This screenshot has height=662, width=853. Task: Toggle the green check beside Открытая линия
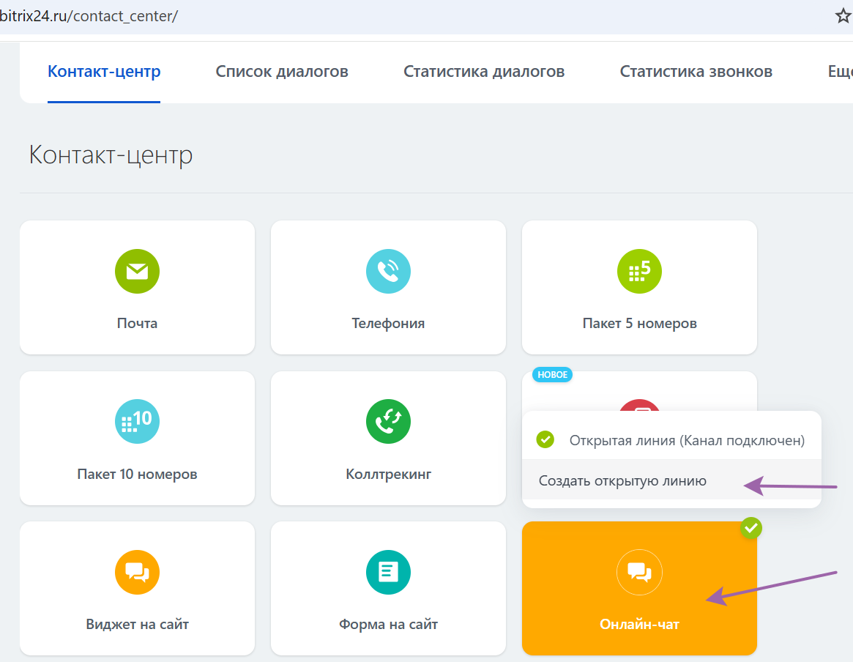click(545, 439)
